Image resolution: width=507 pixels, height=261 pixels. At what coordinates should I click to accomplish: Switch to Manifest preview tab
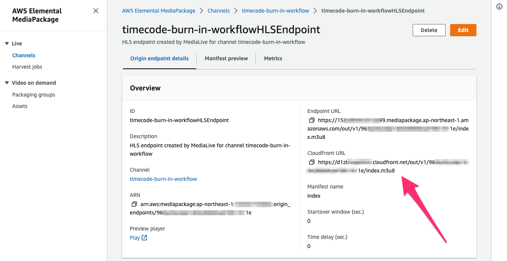tap(226, 58)
